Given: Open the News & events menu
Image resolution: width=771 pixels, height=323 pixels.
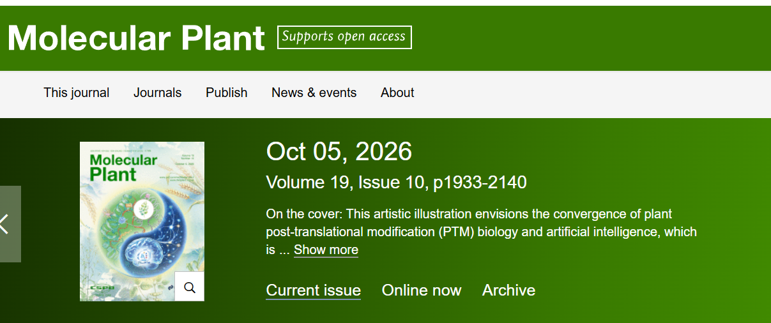Looking at the screenshot, I should click(x=314, y=93).
